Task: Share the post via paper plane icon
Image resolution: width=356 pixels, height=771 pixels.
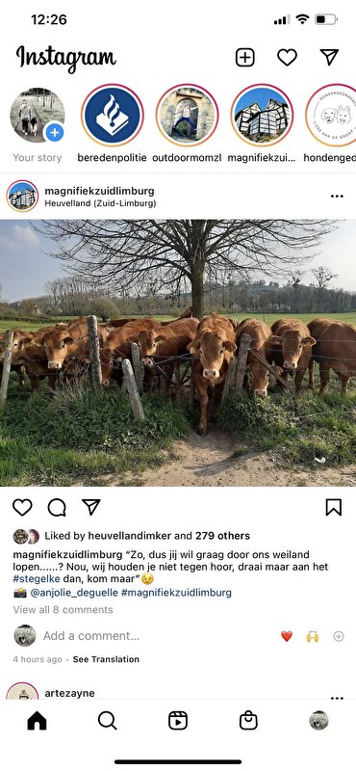Action: (90, 507)
